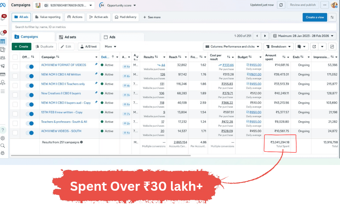
Task: Go to next page of campaigns
Action: [265, 36]
